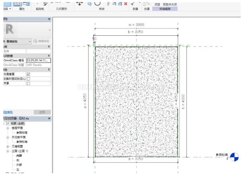
Task: Click the blue level head symbol 参照标高
Action: tap(234, 157)
